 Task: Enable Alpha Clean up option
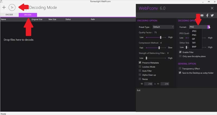click(x=140, y=75)
